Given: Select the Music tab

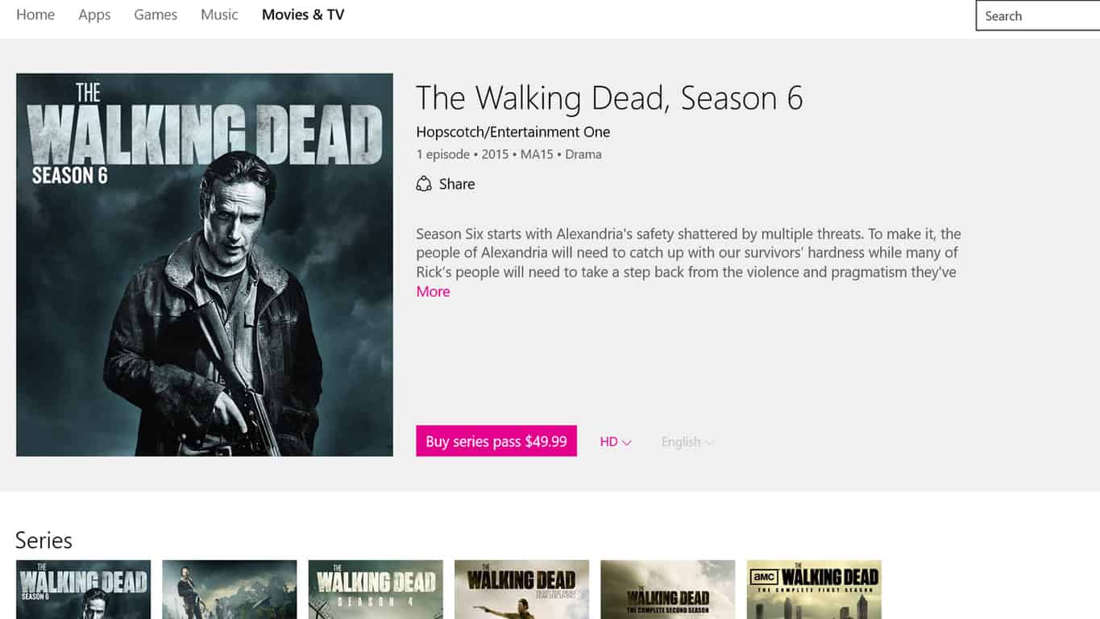Looking at the screenshot, I should pyautogui.click(x=219, y=15).
